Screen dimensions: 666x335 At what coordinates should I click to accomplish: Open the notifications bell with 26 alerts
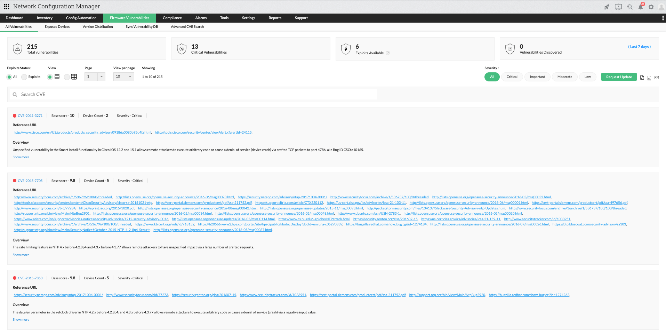(641, 7)
